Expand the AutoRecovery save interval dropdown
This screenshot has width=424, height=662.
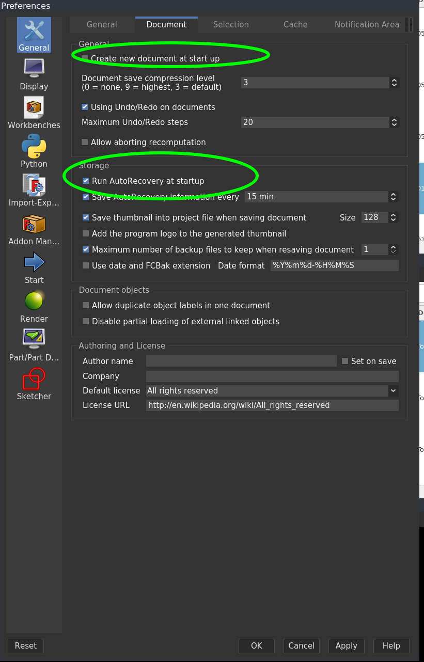[393, 197]
